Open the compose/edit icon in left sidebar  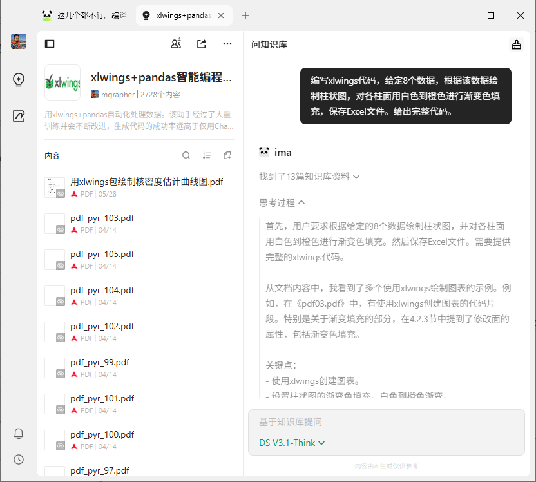tap(18, 116)
